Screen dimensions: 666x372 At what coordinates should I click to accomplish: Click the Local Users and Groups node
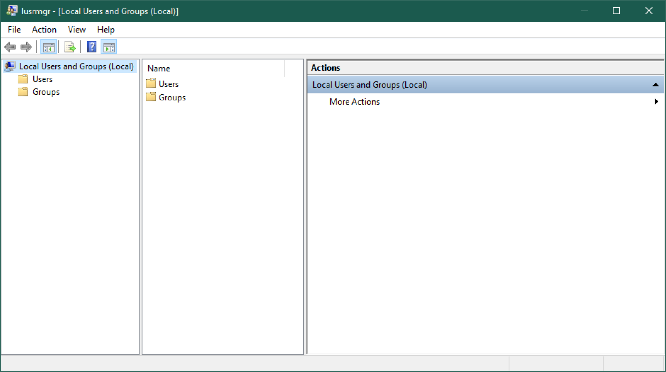click(x=76, y=66)
